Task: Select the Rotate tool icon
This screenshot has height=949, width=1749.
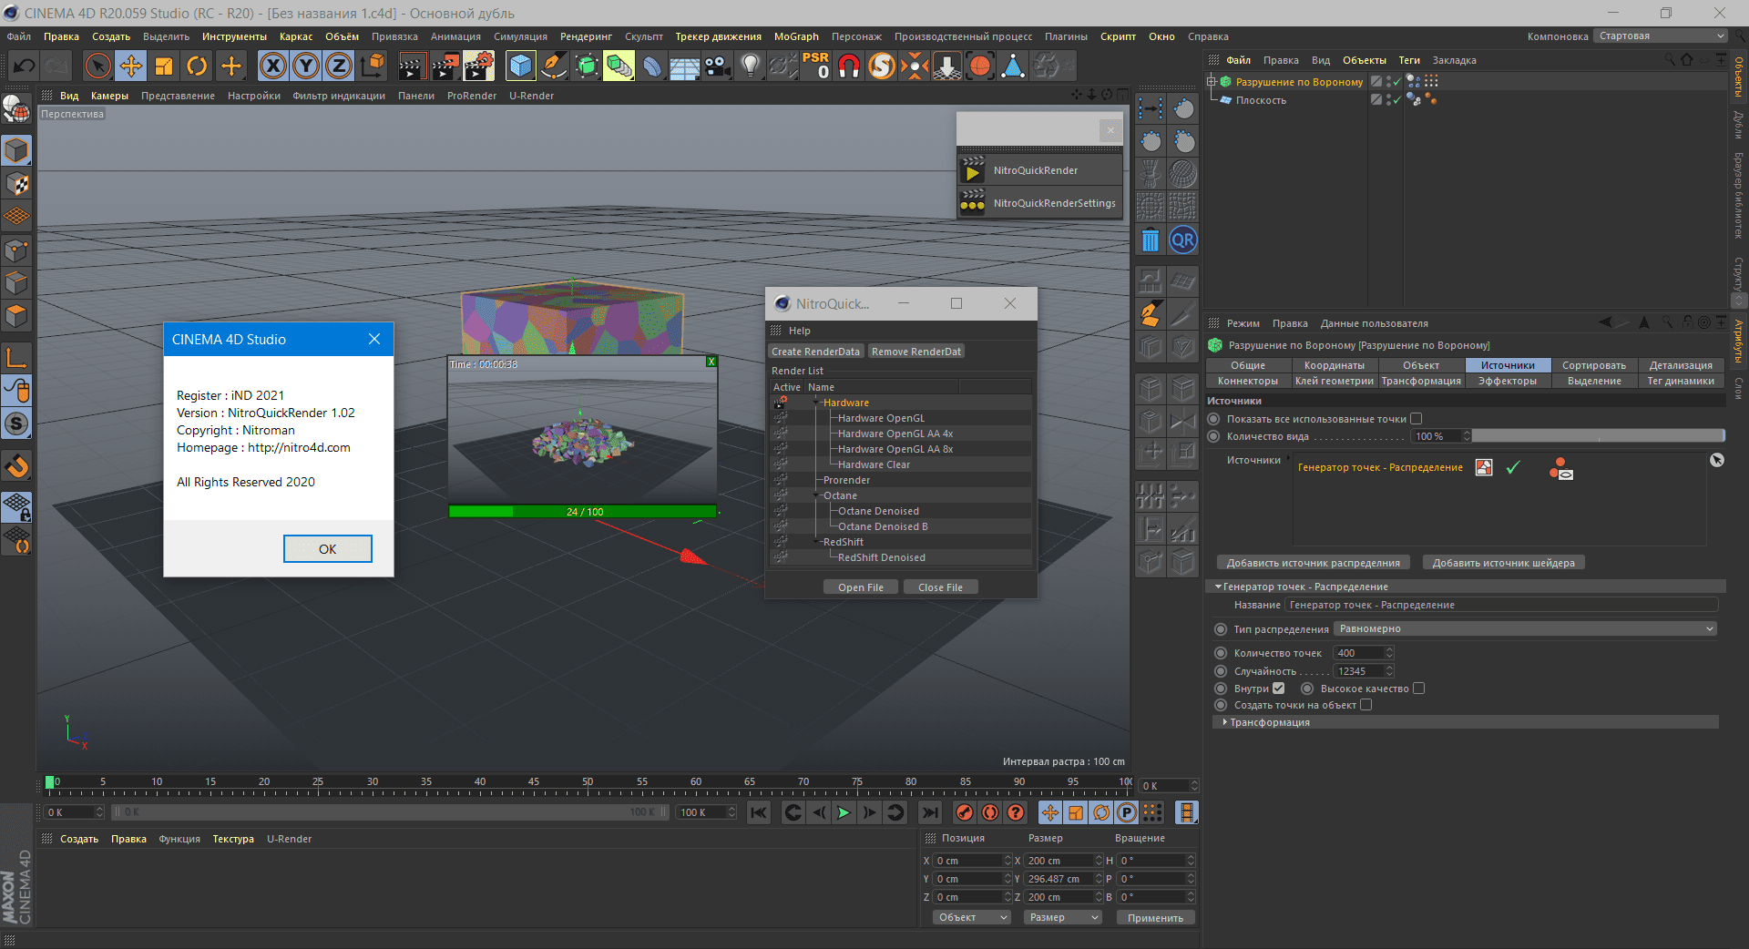Action: (x=197, y=66)
